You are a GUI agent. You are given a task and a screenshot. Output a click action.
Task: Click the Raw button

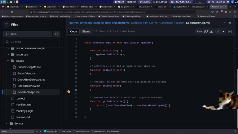[199, 31]
